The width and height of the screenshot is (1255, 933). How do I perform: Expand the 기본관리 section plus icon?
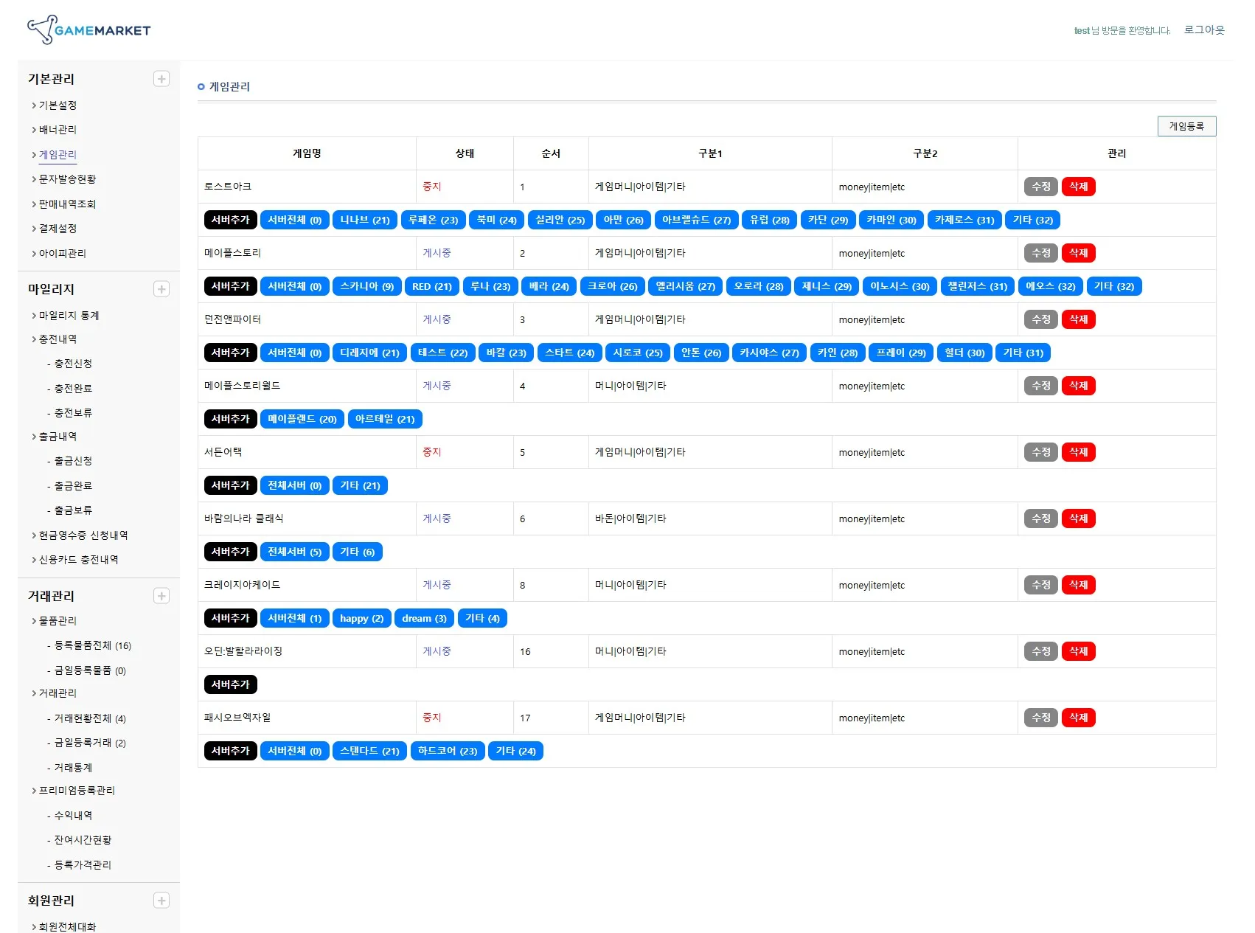(x=161, y=79)
